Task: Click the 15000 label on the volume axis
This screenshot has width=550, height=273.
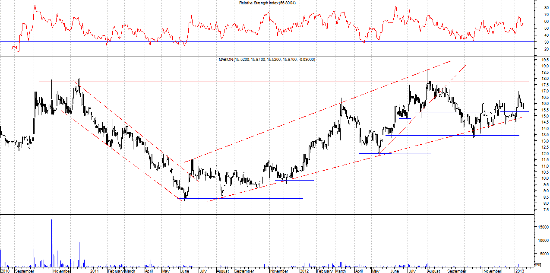Action: [542, 226]
